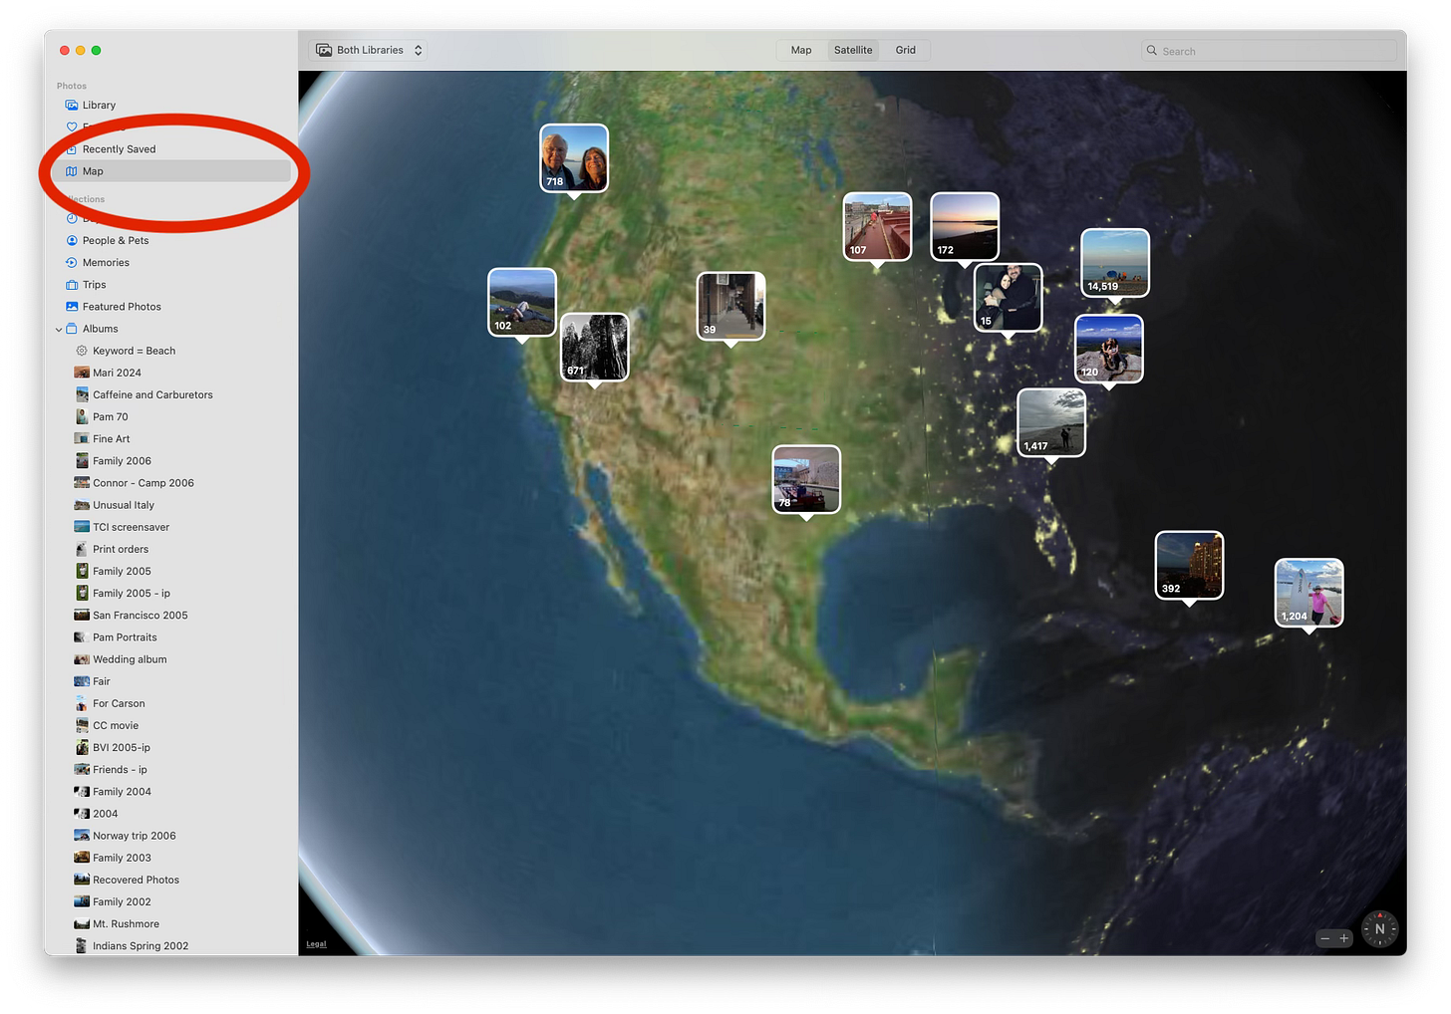1451x1014 pixels.
Task: Open the 392 photos map cluster
Action: point(1189,566)
